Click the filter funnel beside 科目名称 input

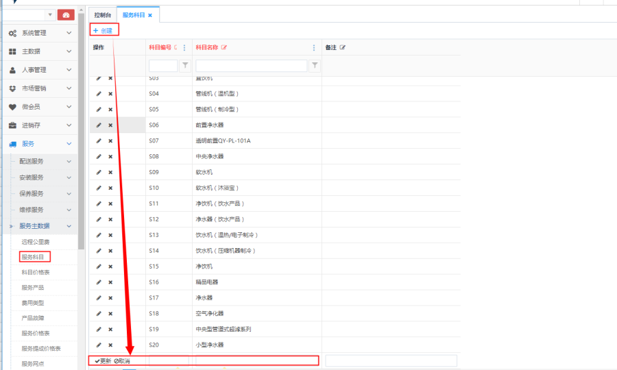[315, 66]
